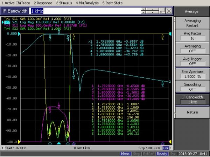
Task: Click the IF Bandwidth entry field showing 1 kHz
Action: coord(85,11)
